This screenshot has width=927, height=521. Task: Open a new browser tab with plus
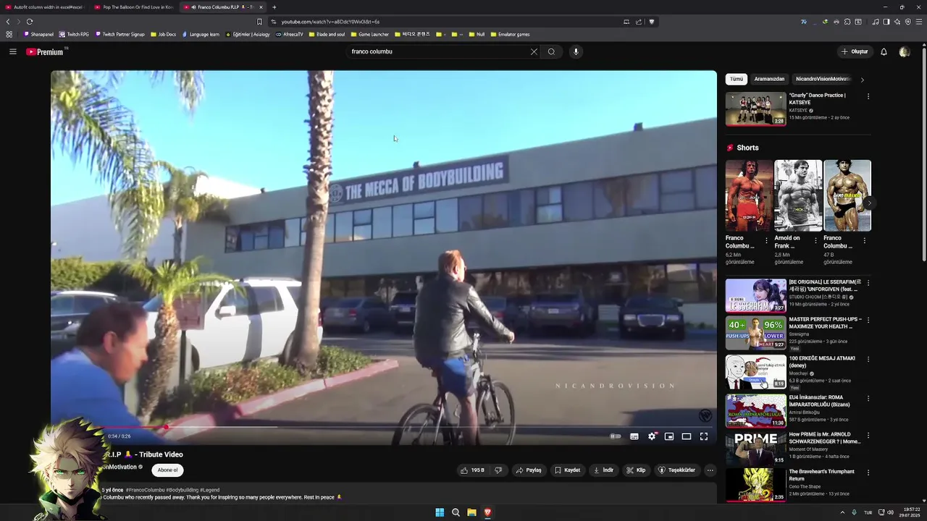[x=274, y=7]
